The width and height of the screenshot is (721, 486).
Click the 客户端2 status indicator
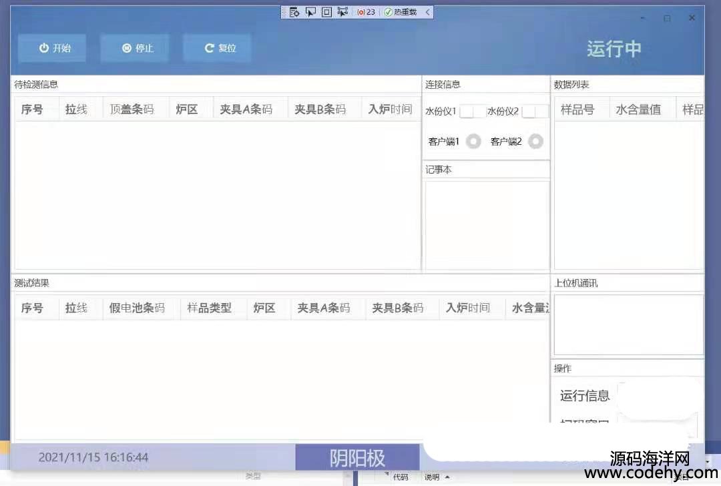535,142
